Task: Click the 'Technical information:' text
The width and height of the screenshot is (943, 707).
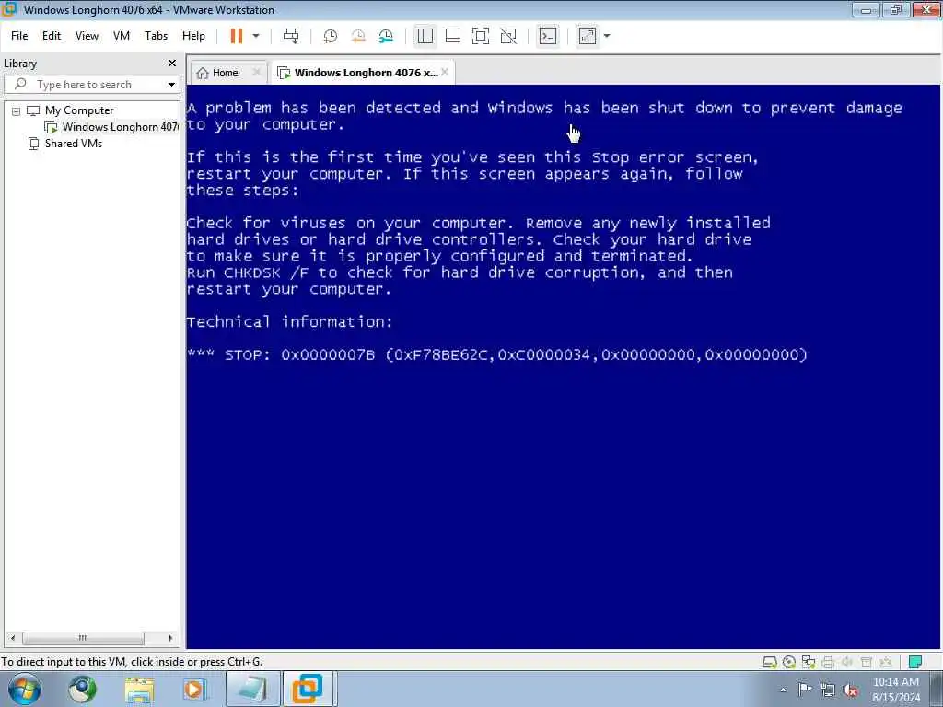Action: pos(289,321)
